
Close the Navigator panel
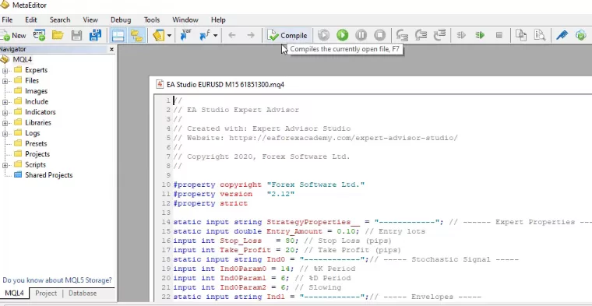111,49
